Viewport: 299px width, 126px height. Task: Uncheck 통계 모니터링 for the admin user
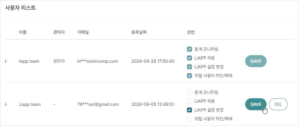coord(189,49)
